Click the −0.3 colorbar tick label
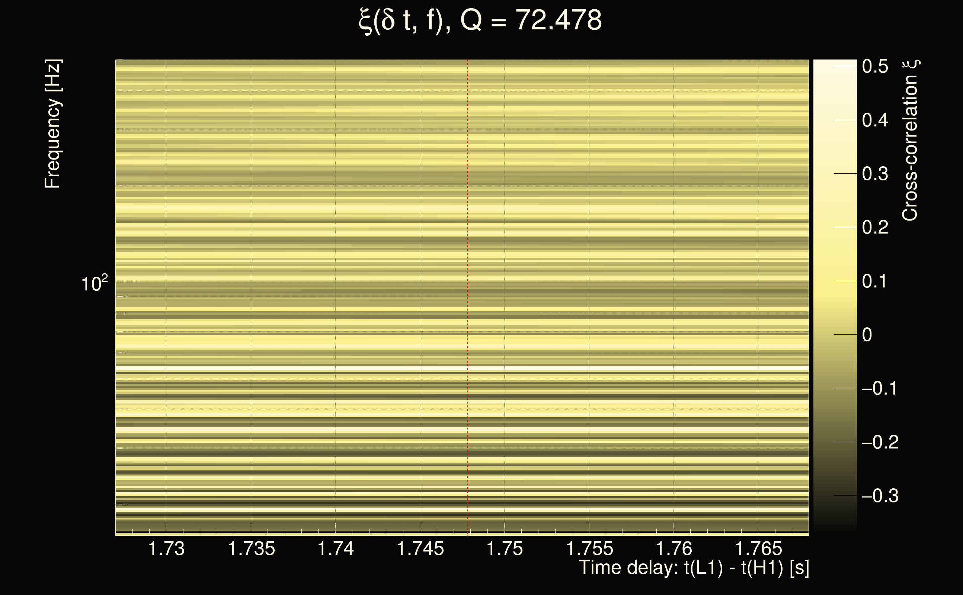 click(x=880, y=496)
